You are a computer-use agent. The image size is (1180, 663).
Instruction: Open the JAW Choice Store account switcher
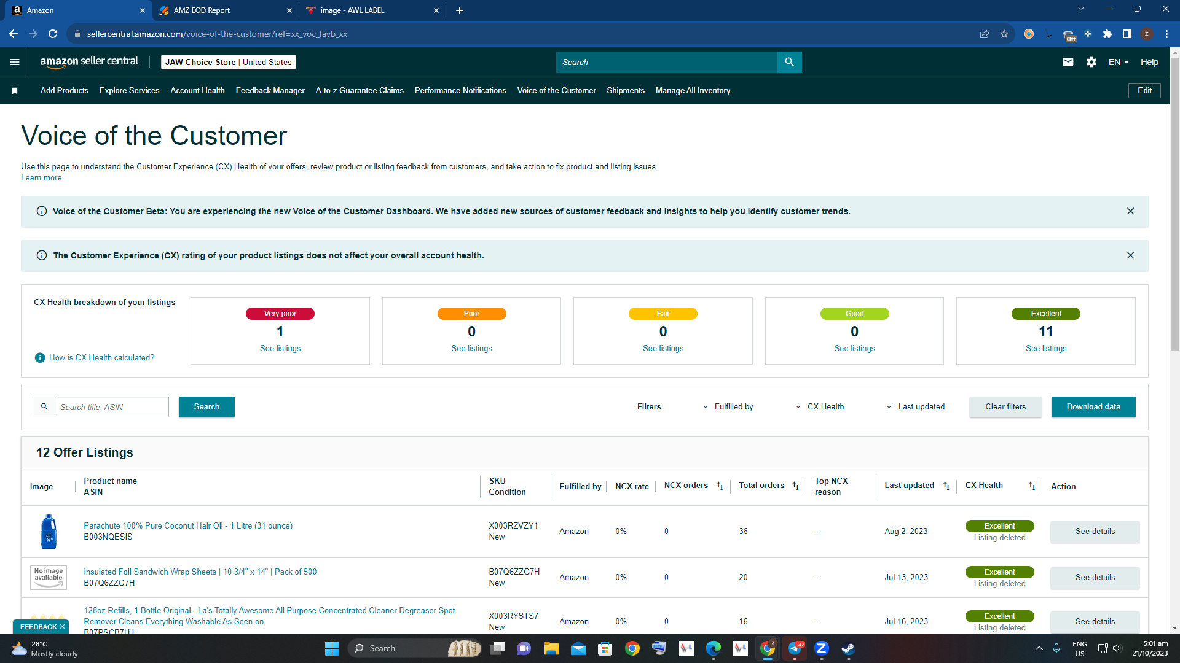pyautogui.click(x=228, y=62)
